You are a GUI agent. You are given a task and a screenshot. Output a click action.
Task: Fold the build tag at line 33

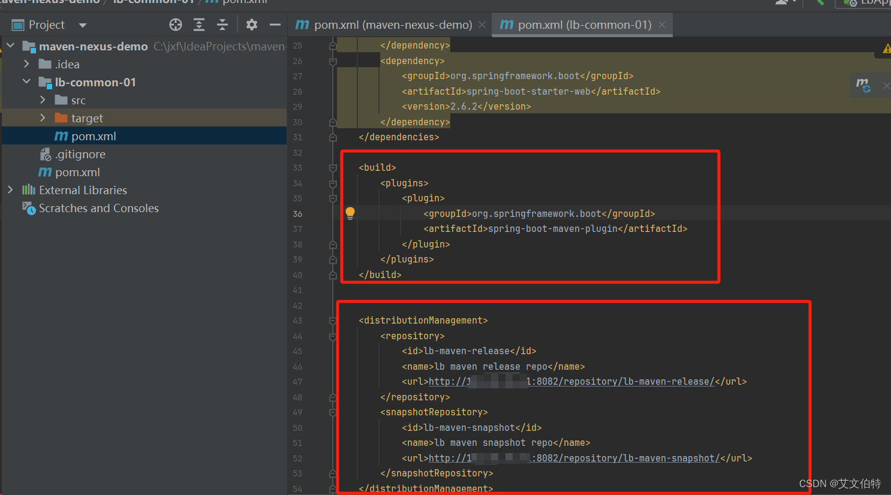tap(333, 168)
